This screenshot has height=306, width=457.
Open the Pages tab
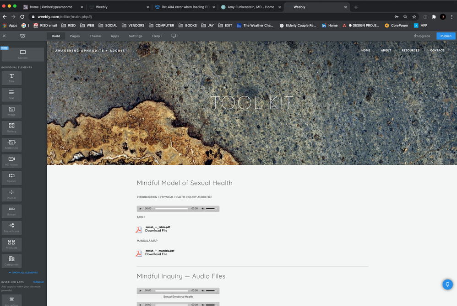click(x=75, y=36)
